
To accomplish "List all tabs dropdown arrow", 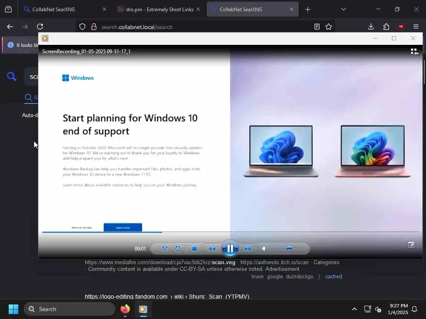I will (x=343, y=9).
